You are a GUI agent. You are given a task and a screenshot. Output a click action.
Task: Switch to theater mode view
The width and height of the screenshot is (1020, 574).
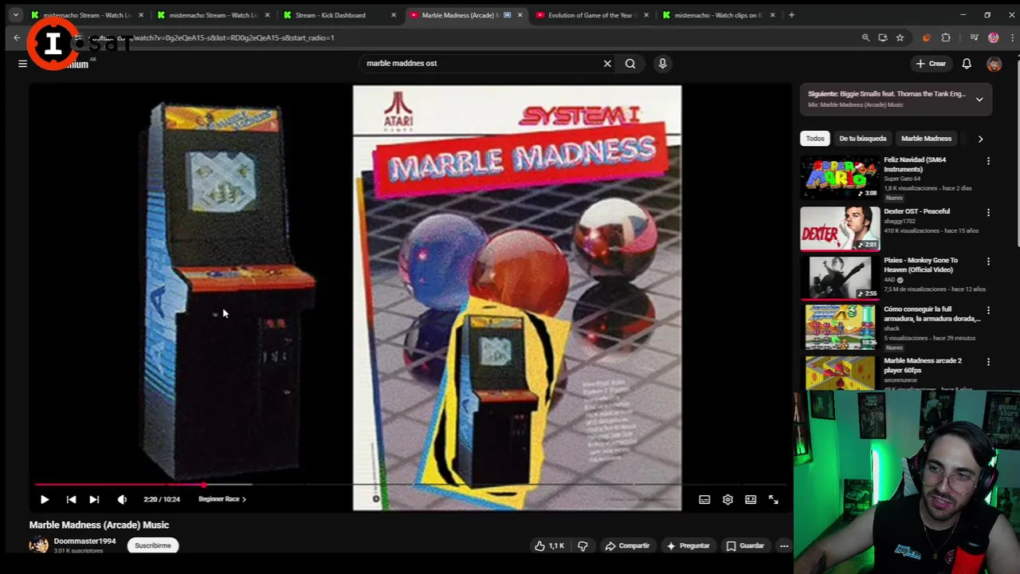click(x=751, y=500)
